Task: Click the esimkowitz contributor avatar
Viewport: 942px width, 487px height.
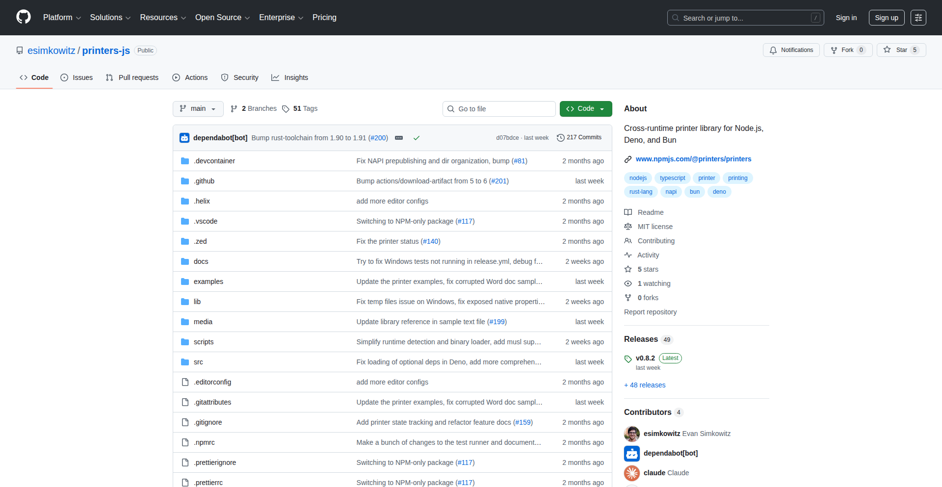Action: (x=632, y=434)
